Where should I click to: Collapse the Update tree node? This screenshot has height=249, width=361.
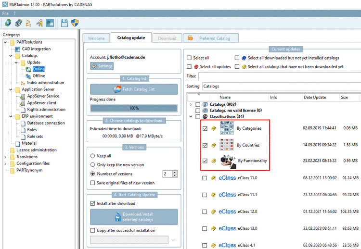[x=16, y=62]
